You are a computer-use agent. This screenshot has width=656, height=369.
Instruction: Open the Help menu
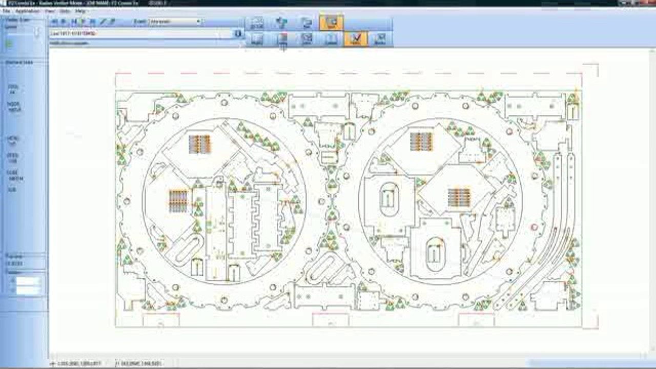click(80, 11)
